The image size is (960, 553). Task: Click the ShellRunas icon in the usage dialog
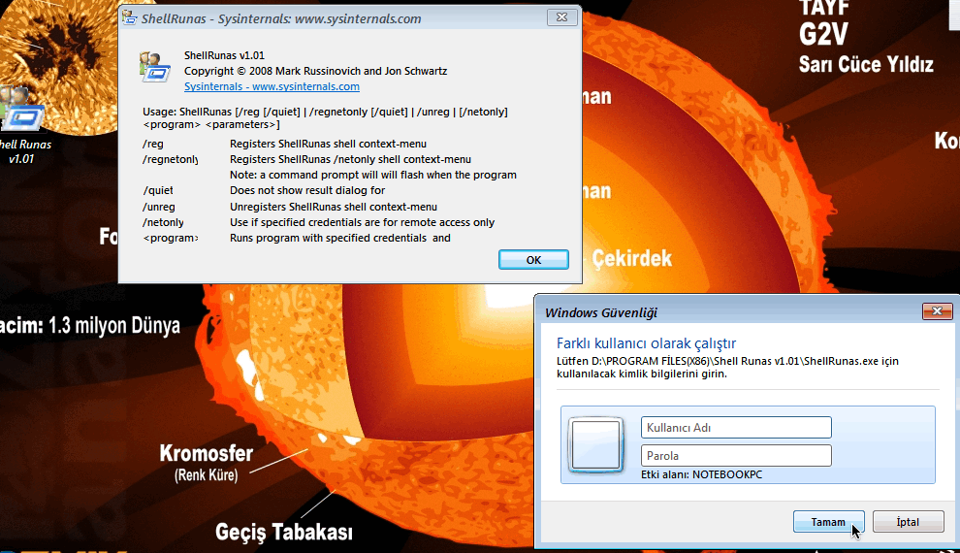click(154, 67)
